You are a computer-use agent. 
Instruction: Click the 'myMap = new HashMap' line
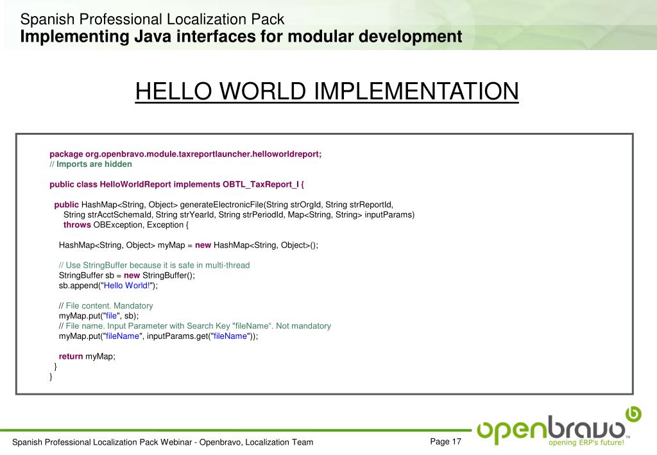189,246
